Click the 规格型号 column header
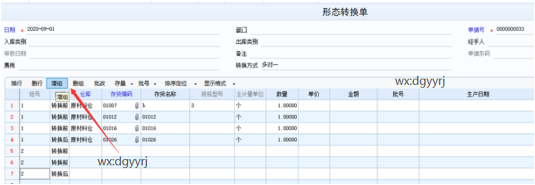This screenshot has width=535, height=185. tap(212, 94)
